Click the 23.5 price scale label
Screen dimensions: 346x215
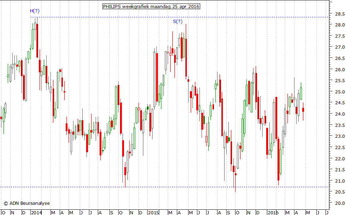tap(340, 125)
